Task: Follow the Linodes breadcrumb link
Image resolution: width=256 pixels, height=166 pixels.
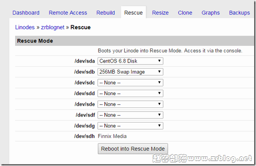Action: tap(25, 27)
